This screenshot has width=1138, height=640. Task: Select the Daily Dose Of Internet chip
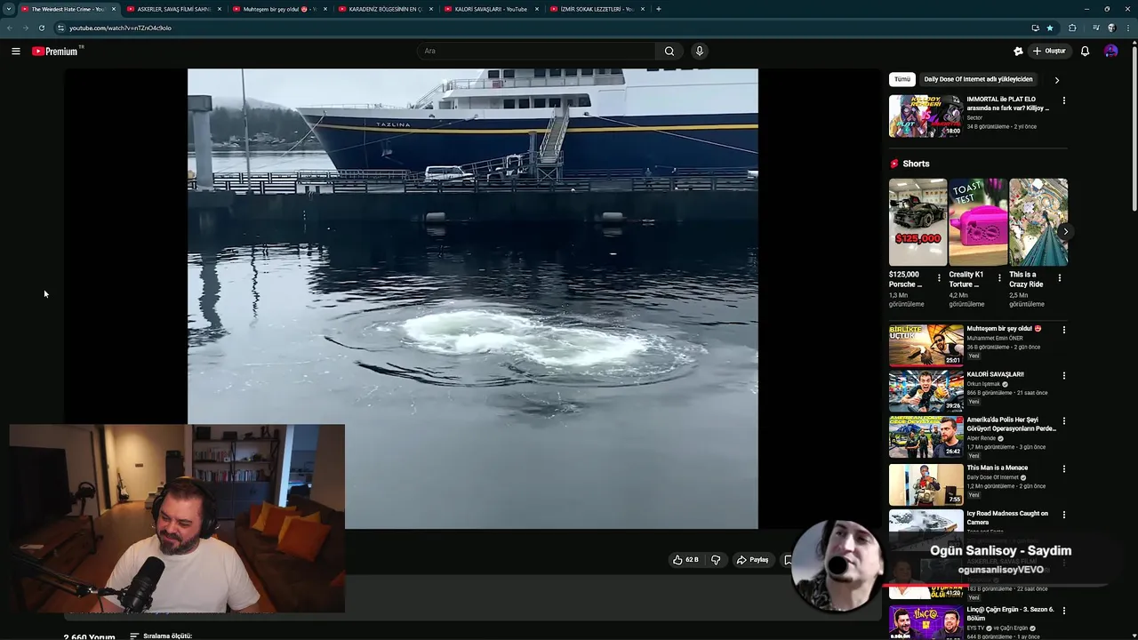(x=978, y=79)
